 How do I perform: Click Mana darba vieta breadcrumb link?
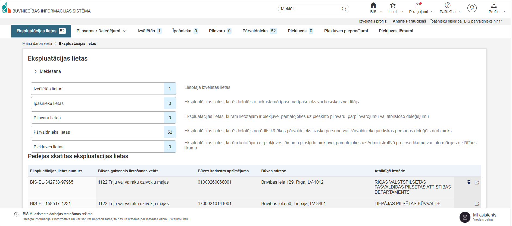coord(37,43)
